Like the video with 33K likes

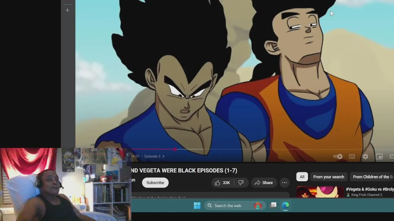click(x=223, y=183)
